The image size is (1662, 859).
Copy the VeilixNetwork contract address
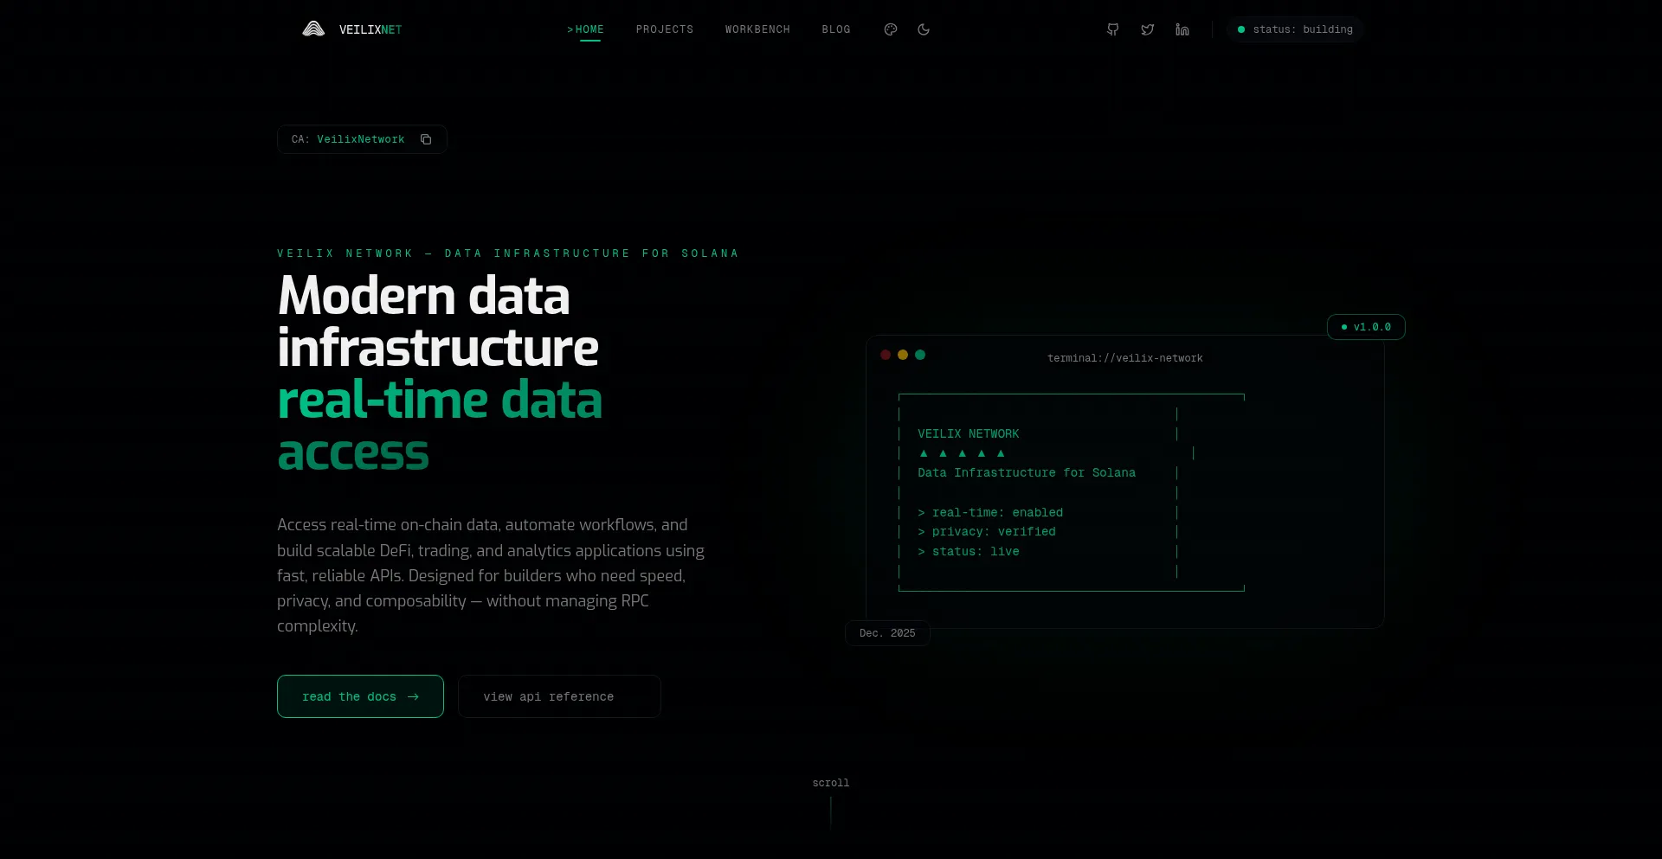(426, 139)
